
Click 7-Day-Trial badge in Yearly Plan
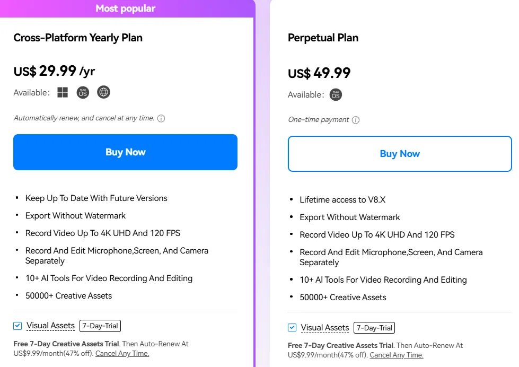point(100,326)
